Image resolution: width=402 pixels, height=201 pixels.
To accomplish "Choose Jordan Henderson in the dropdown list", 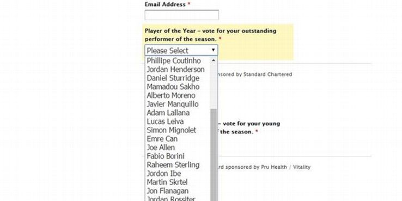I will [178, 70].
